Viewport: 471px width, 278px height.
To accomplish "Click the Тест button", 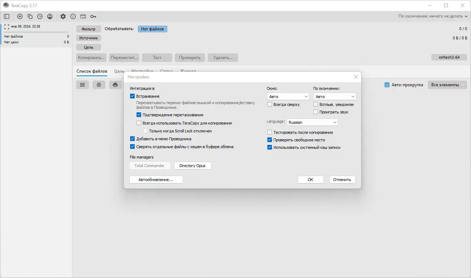I will tap(157, 57).
